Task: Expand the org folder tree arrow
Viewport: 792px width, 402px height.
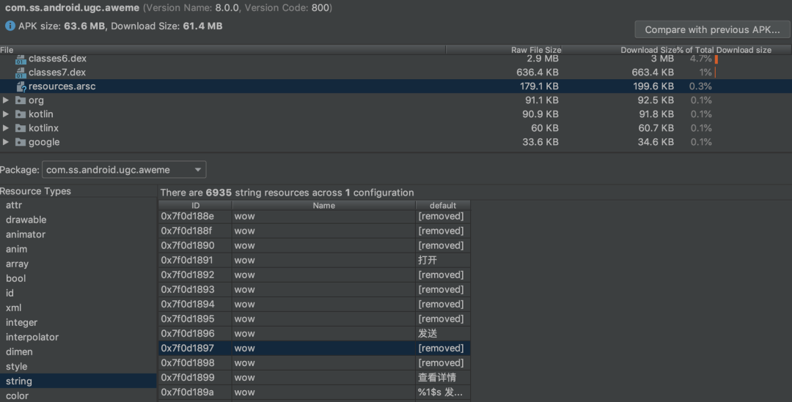Action: pos(7,100)
